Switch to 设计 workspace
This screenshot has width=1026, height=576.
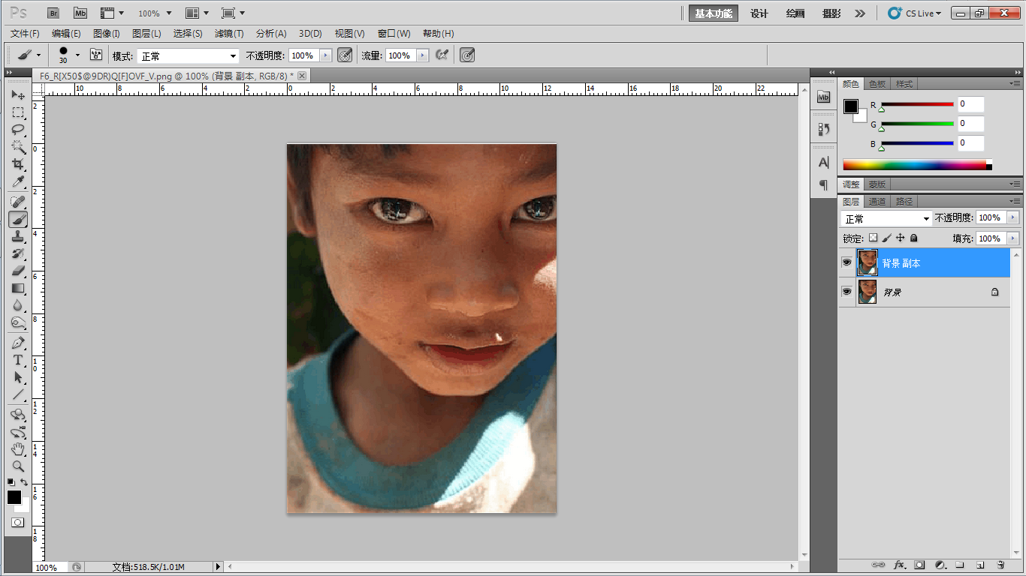pyautogui.click(x=759, y=13)
